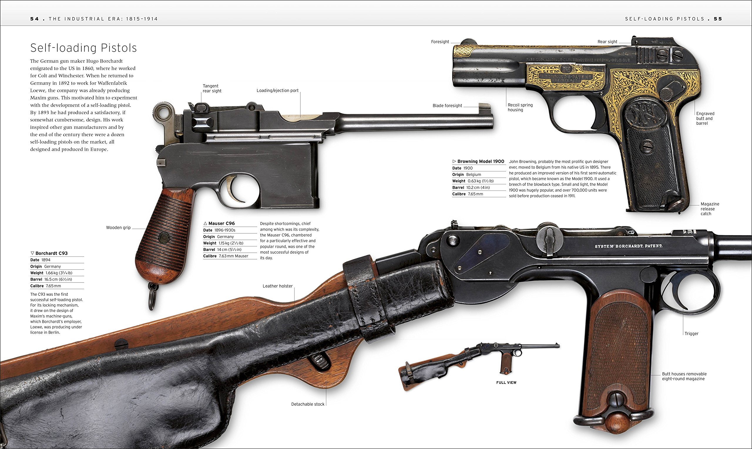The height and width of the screenshot is (449, 752).
Task: Click the Wooden grip annotation label
Action: pyautogui.click(x=118, y=227)
